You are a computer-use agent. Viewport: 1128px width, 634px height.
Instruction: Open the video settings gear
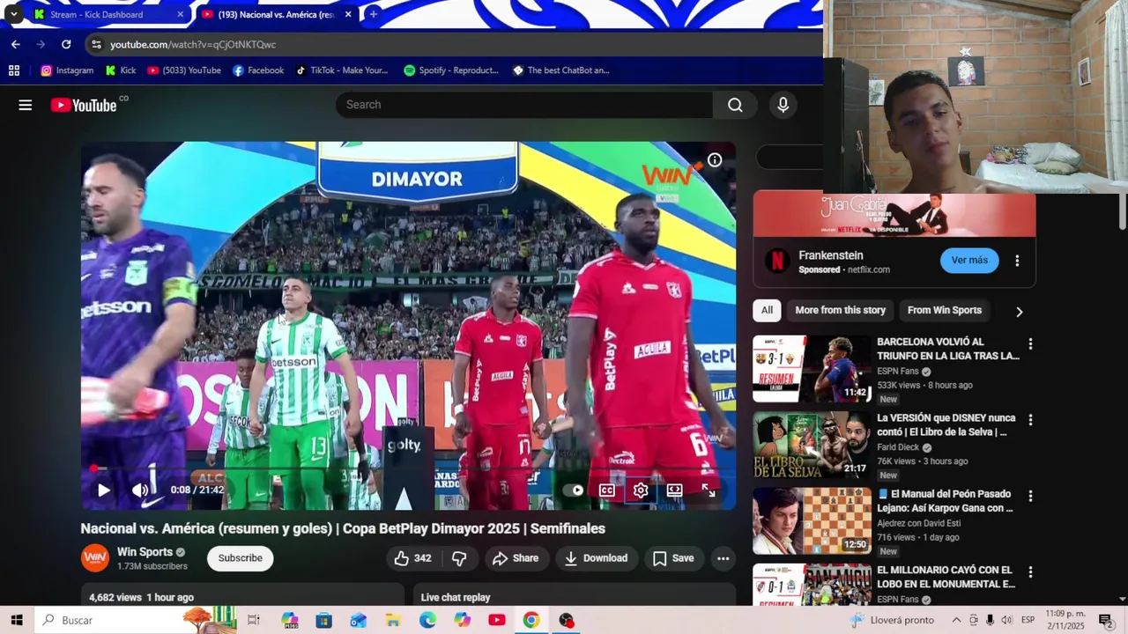[641, 490]
